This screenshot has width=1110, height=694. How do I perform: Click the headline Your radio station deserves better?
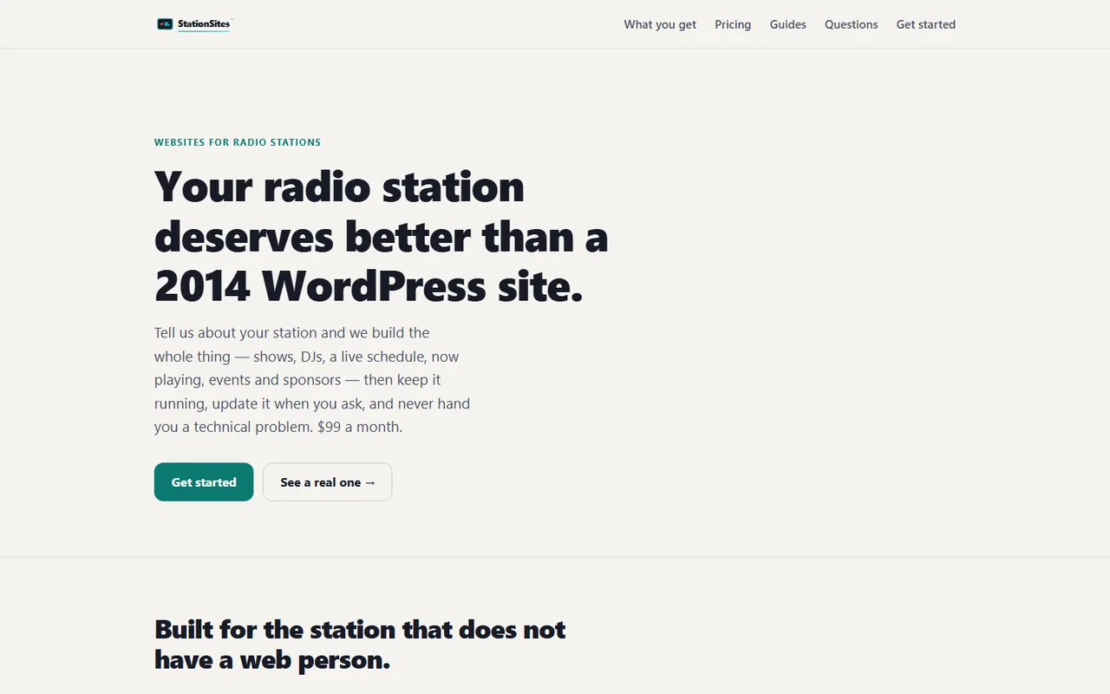click(x=382, y=236)
